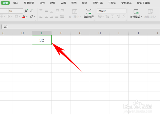Open 条件格式 conditional formatting

136,14
